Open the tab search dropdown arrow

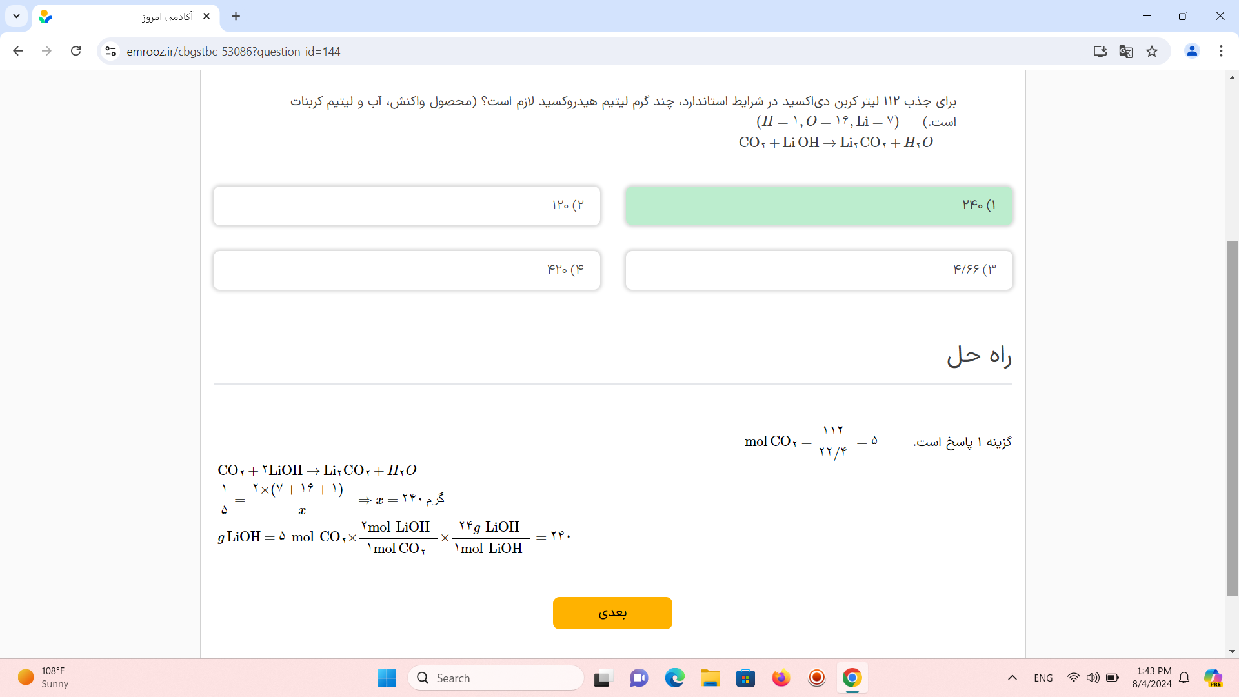pyautogui.click(x=16, y=16)
